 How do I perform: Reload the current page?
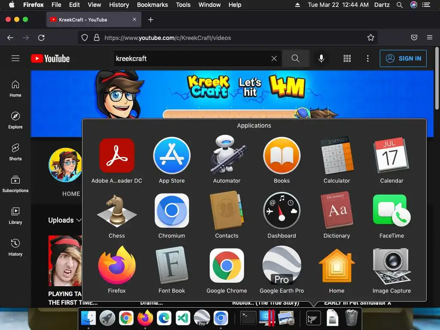tap(41, 38)
